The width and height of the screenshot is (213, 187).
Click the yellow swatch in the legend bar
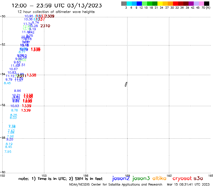(160, 3)
